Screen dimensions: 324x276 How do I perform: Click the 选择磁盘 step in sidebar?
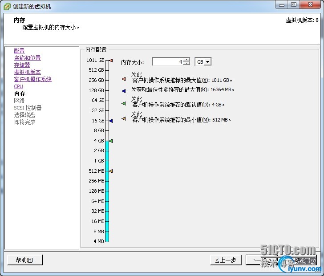(x=24, y=115)
